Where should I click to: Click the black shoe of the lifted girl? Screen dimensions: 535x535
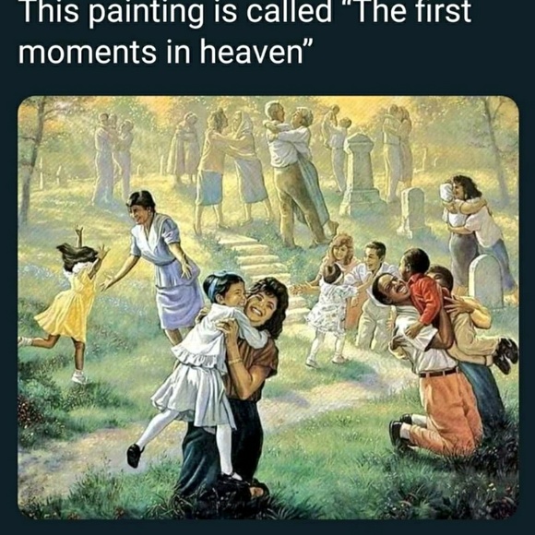135,456
